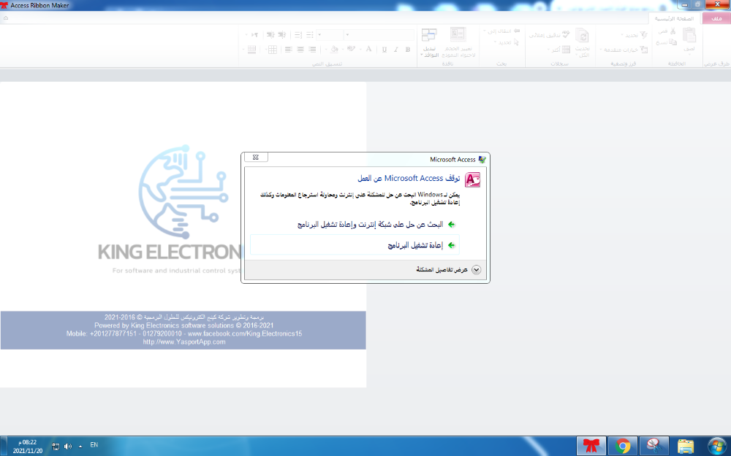
Task: Click the bullets list icon
Action: [x=309, y=35]
